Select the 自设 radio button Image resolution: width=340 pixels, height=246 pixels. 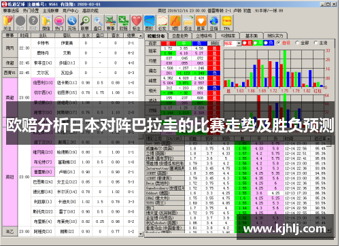[x=279, y=43]
